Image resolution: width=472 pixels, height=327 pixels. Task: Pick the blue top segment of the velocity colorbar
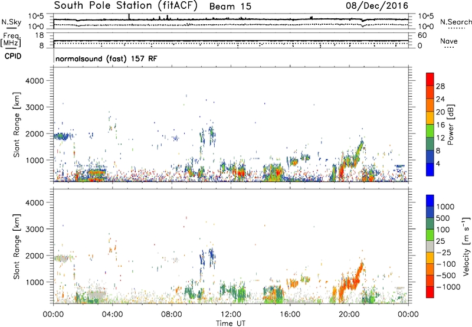(x=430, y=201)
